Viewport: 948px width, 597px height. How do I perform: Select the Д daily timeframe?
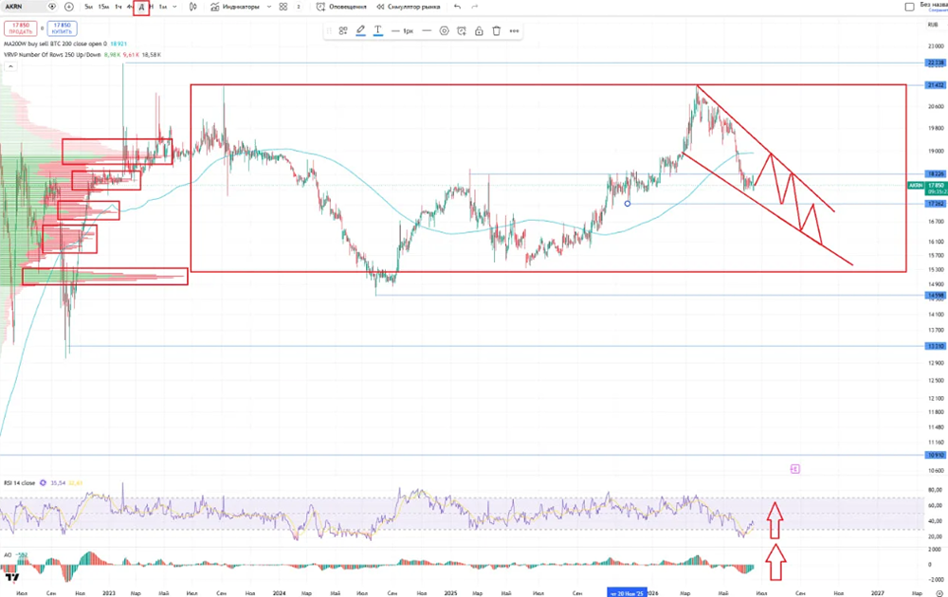pos(141,8)
